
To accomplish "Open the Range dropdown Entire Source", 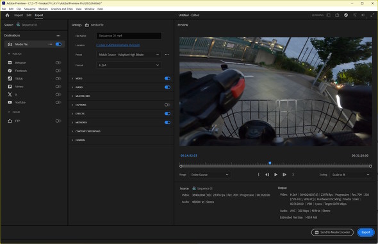I will pos(210,175).
